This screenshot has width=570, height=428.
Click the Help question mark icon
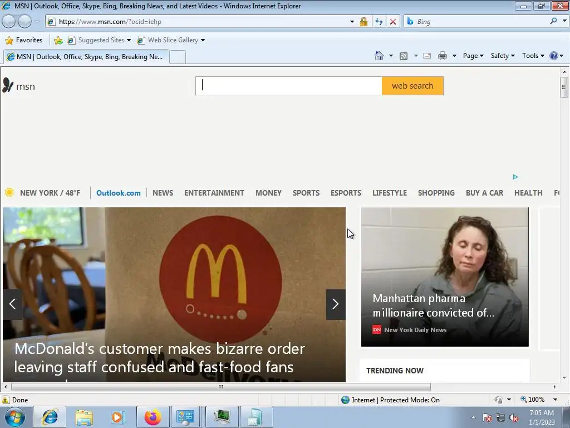(x=554, y=56)
